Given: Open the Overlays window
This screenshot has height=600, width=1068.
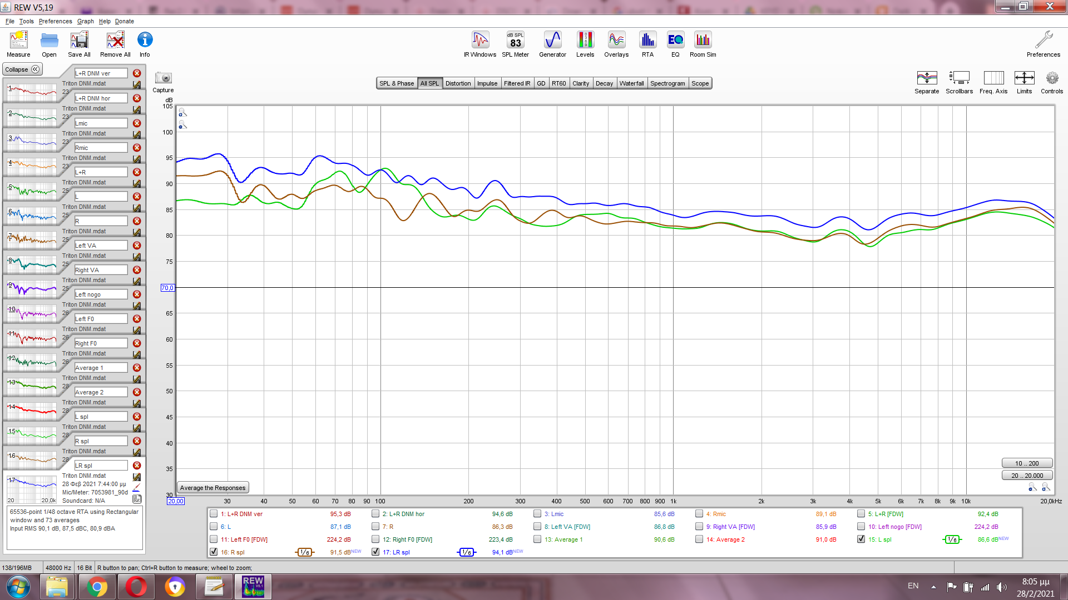Looking at the screenshot, I should coord(616,44).
